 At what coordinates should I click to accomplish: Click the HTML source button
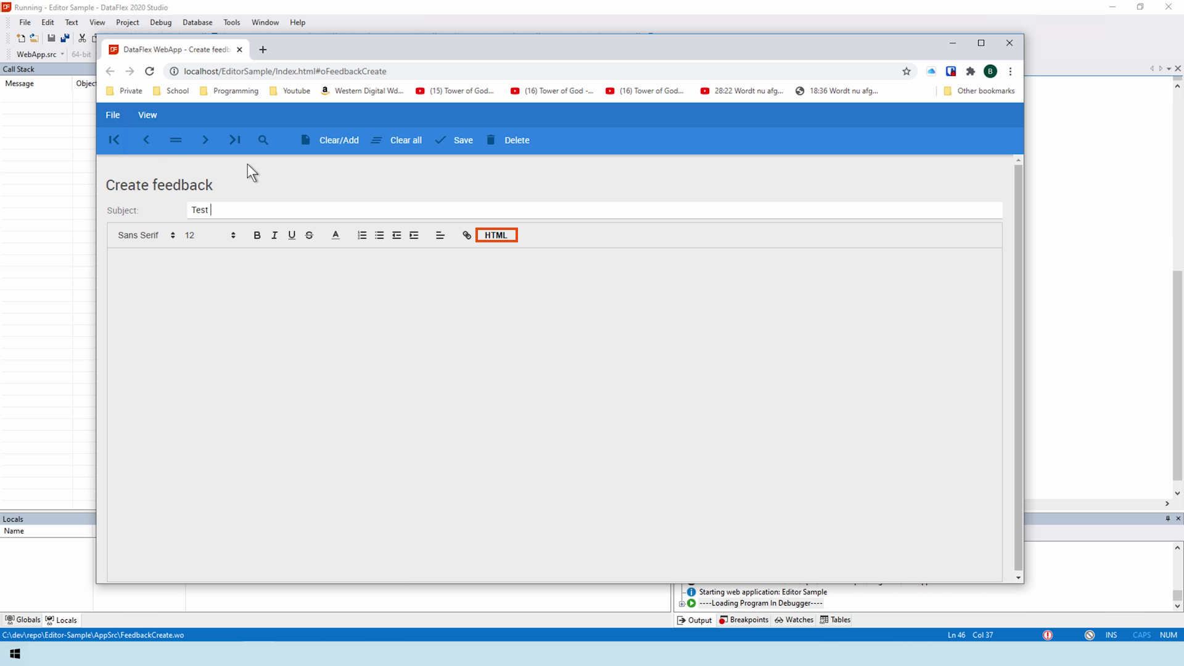coord(496,235)
